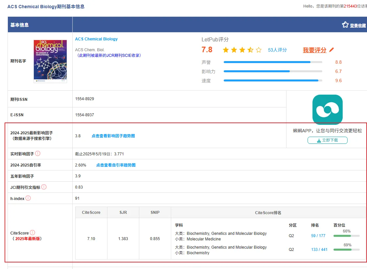Open the 登录收藏 link
Image resolution: width=367 pixels, height=269 pixels.
[357, 26]
